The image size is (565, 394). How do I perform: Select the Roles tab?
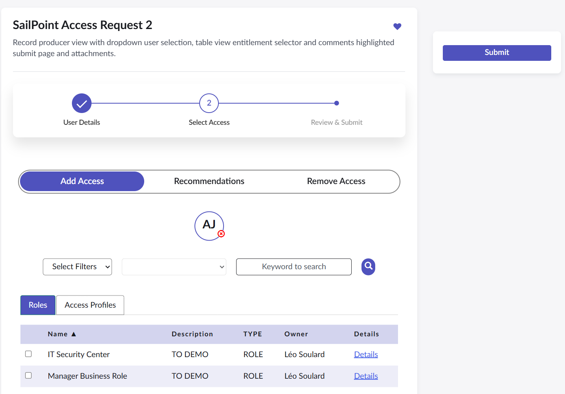pyautogui.click(x=38, y=305)
